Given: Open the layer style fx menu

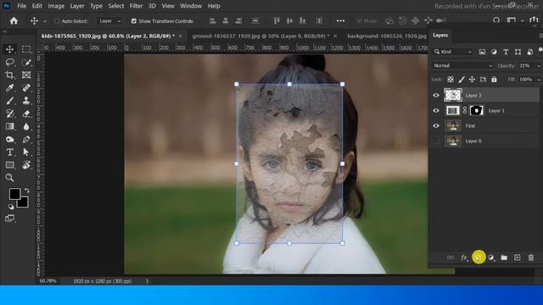Looking at the screenshot, I should pos(464,258).
